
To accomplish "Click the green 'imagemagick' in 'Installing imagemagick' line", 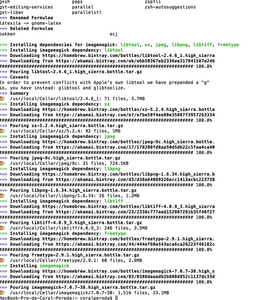I will tap(54, 266).
